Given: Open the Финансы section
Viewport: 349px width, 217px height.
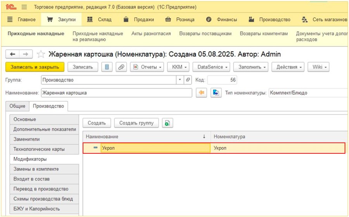Looking at the screenshot, I should [227, 20].
